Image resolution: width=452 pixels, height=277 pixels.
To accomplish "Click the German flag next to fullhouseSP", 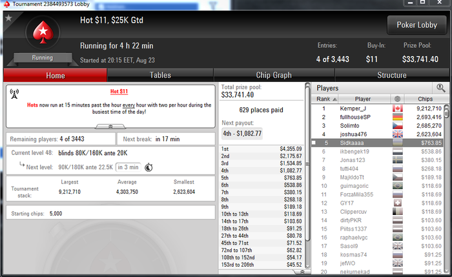I will coord(398,117).
